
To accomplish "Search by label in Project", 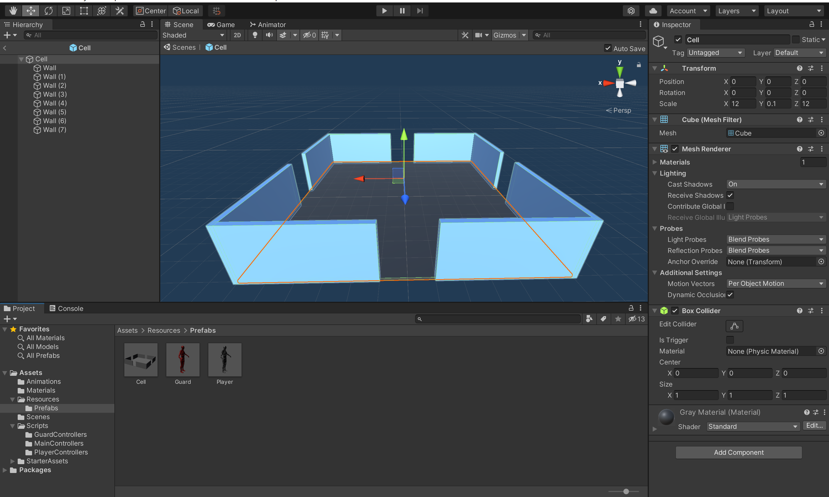I will 604,319.
